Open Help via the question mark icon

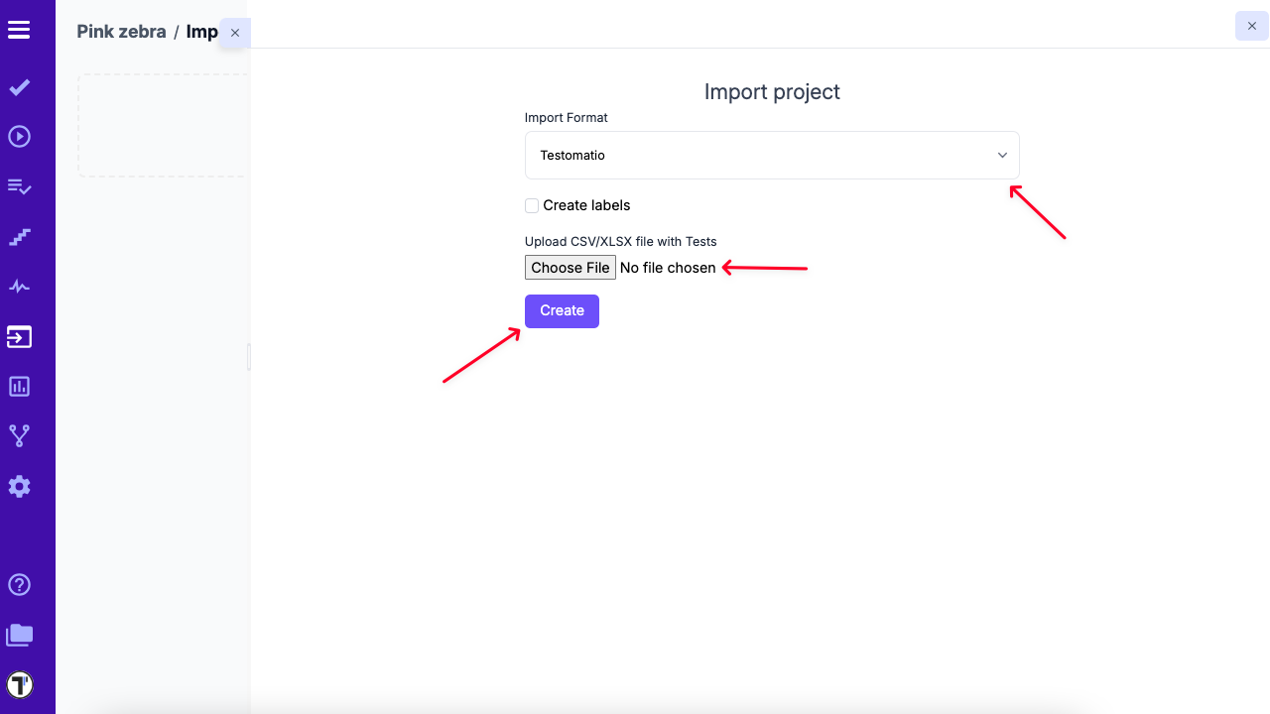click(19, 584)
